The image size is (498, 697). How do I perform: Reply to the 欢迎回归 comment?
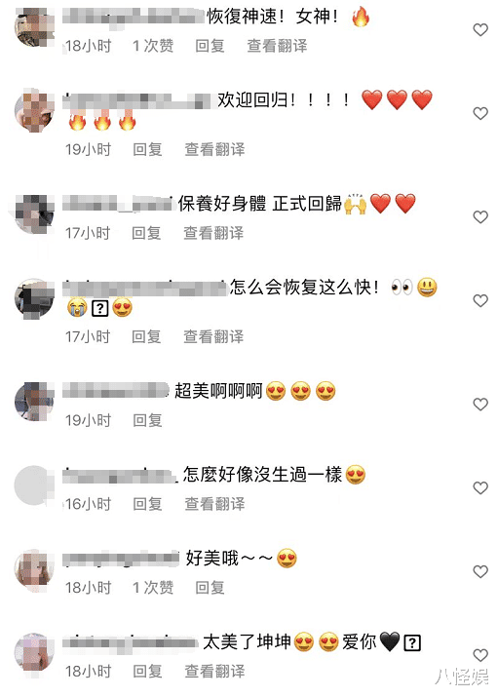coord(147,149)
